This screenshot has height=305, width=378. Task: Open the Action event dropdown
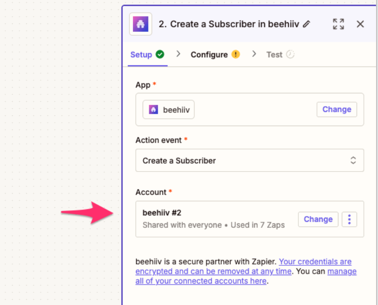pos(249,160)
